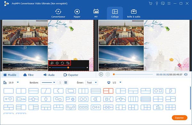Switch to the Convertisseur tab

click(58, 13)
